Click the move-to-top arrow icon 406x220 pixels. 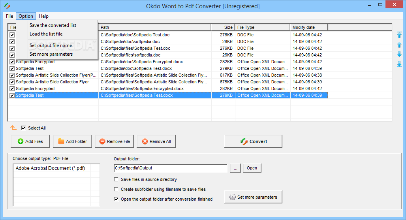(399, 35)
